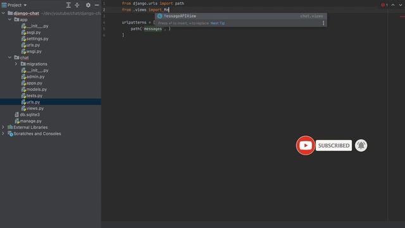This screenshot has width=405, height=228.
Task: Open admin.py file
Action: pos(35,77)
